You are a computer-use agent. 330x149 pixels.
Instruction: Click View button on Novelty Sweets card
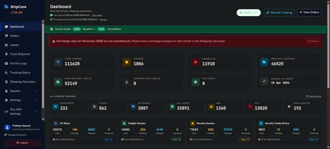(x=245, y=139)
